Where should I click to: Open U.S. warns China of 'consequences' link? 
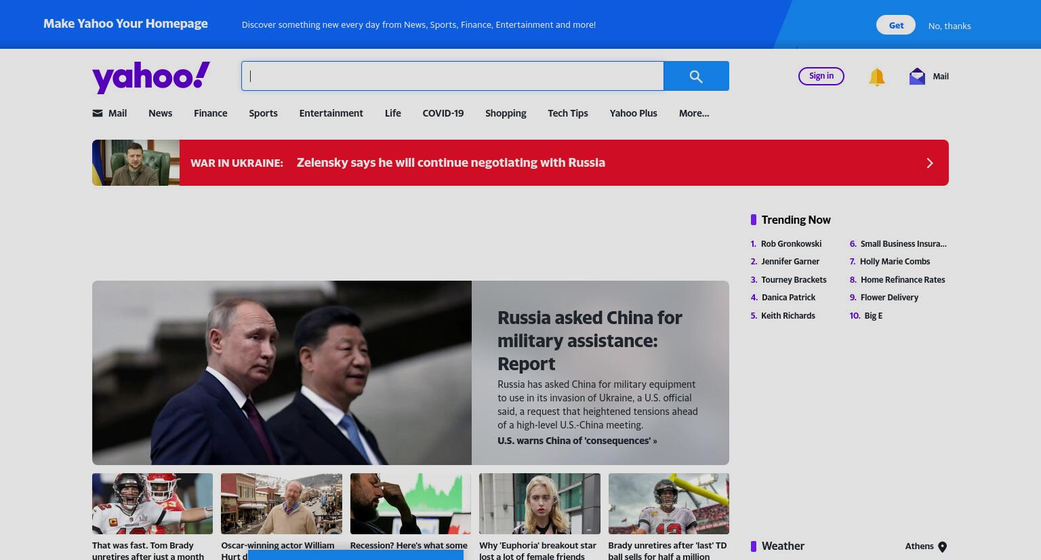(577, 441)
